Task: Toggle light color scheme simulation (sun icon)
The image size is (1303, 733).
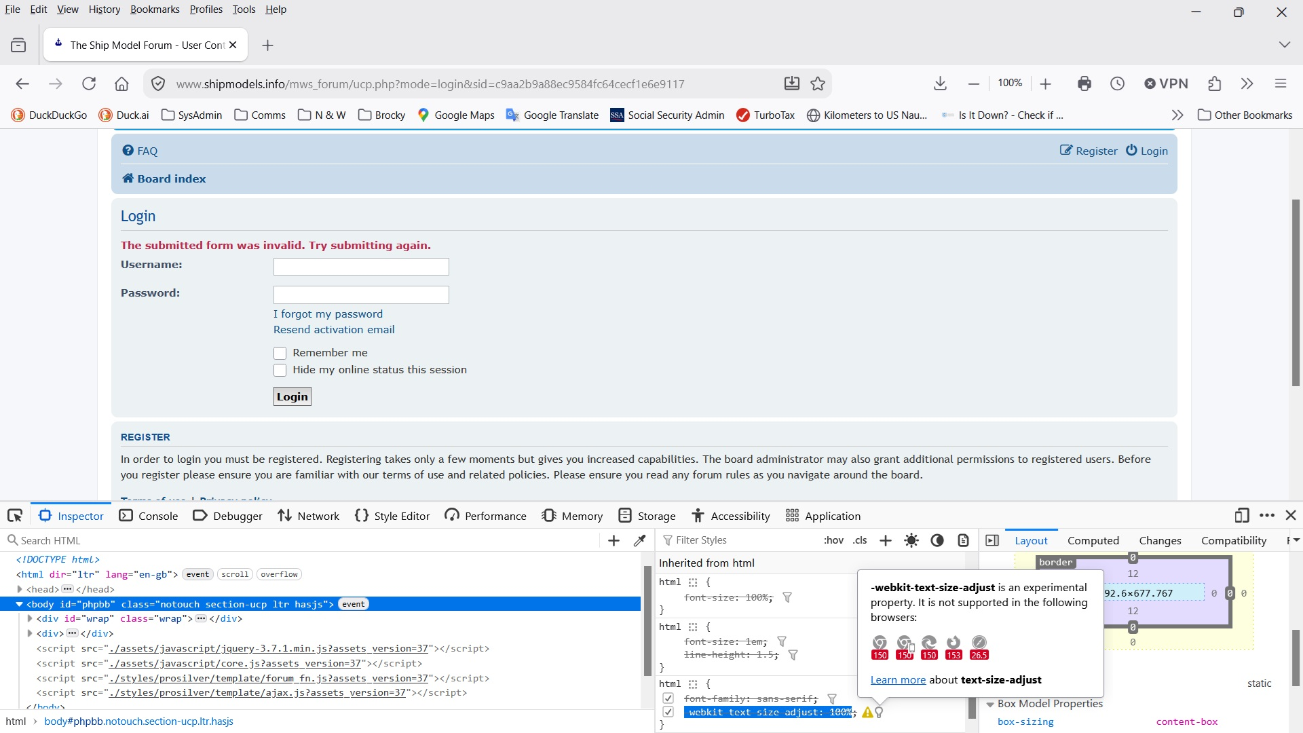Action: [x=911, y=540]
